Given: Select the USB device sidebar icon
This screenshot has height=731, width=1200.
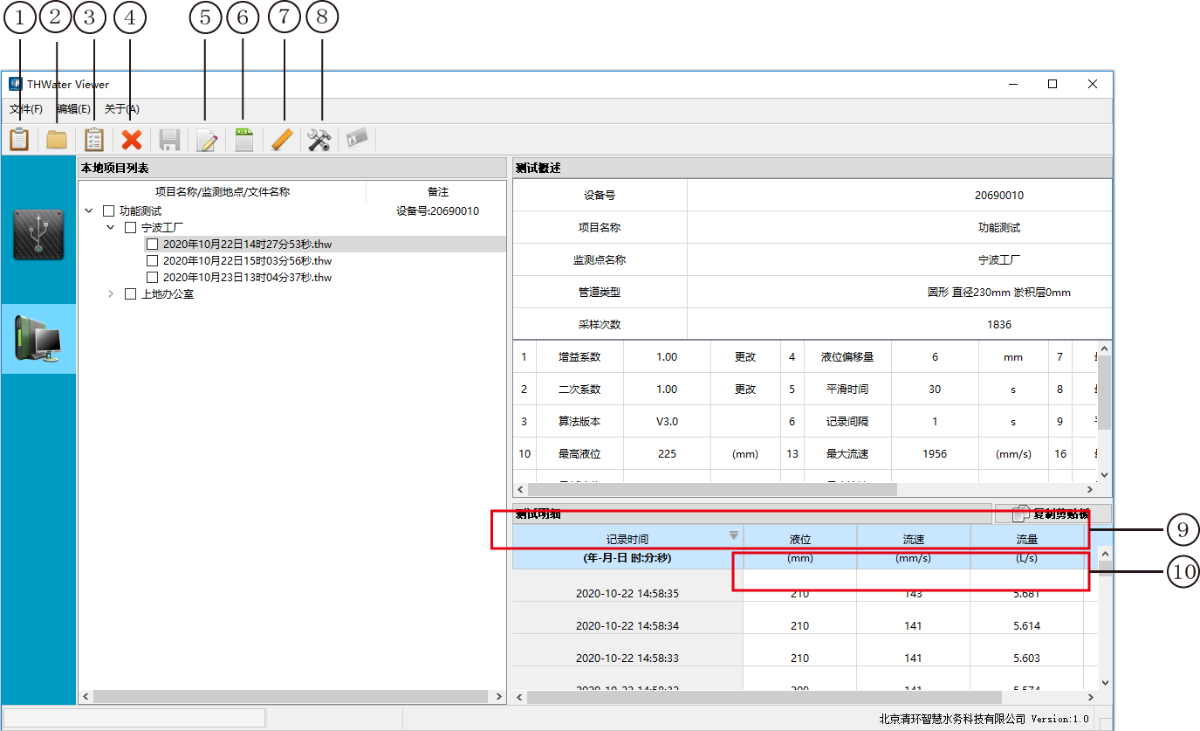Looking at the screenshot, I should click(38, 234).
